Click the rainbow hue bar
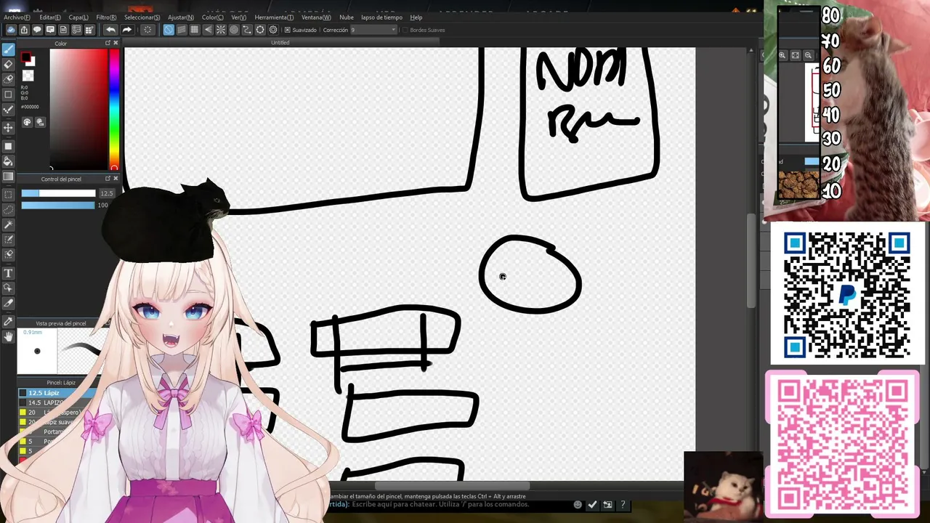This screenshot has width=930, height=523. pos(114,109)
